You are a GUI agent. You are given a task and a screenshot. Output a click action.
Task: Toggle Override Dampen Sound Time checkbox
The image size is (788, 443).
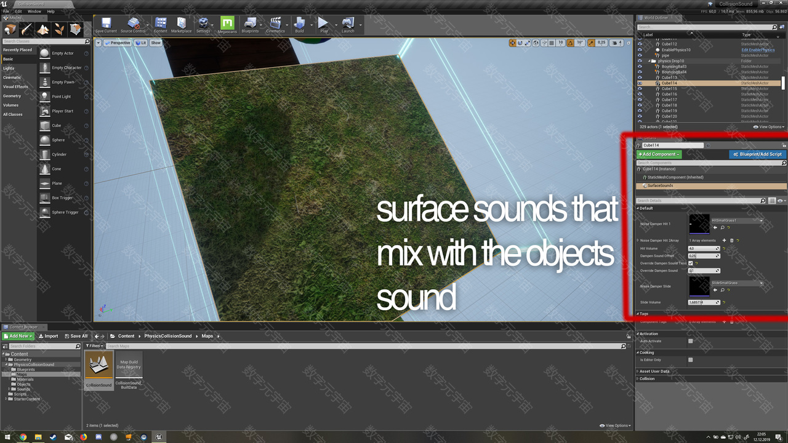coord(691,263)
